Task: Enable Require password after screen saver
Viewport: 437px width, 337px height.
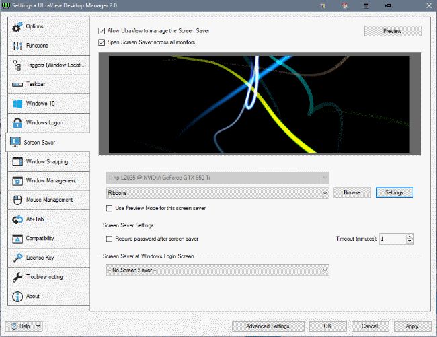Action: pyautogui.click(x=110, y=239)
